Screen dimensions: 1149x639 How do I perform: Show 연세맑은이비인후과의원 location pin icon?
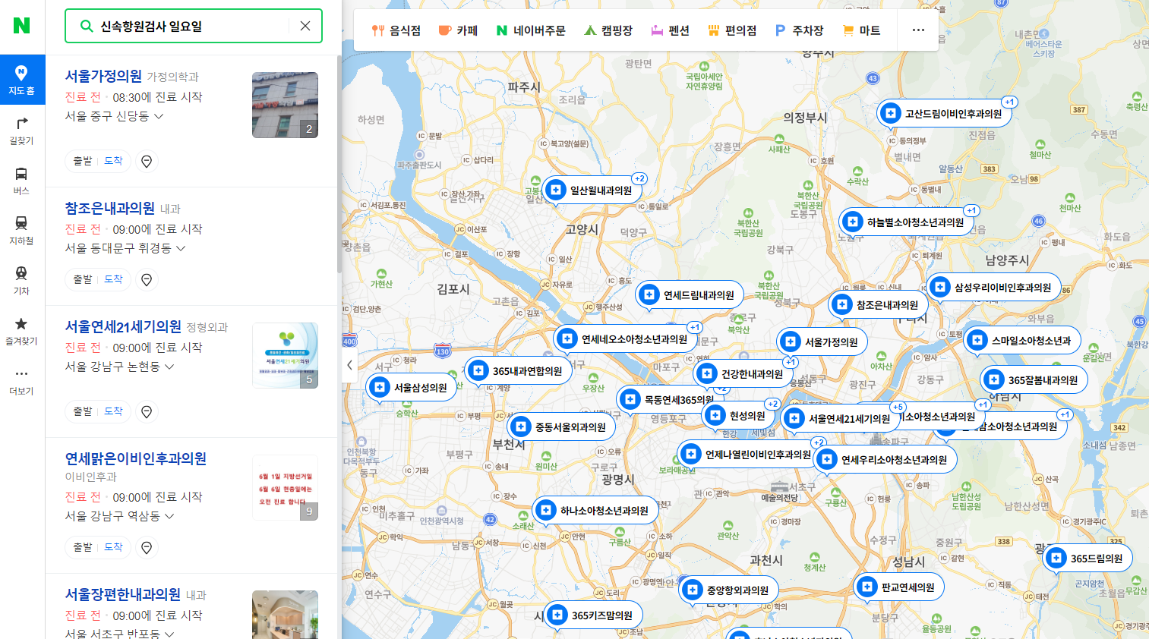click(x=147, y=547)
